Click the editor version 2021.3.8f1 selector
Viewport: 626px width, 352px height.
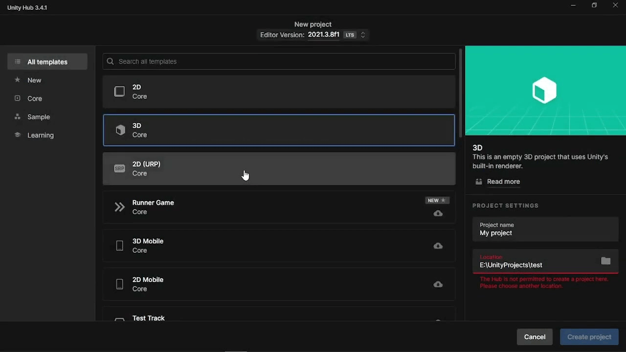click(323, 35)
